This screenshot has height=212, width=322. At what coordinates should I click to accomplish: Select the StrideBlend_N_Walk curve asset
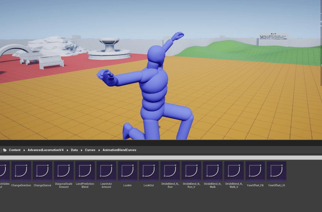212,171
